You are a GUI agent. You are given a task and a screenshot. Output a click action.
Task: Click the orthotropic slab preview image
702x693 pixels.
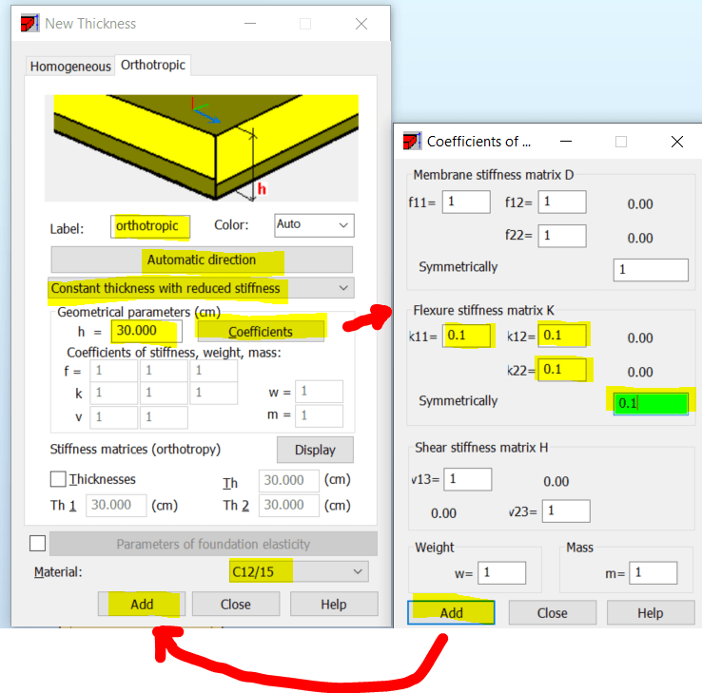tap(202, 147)
